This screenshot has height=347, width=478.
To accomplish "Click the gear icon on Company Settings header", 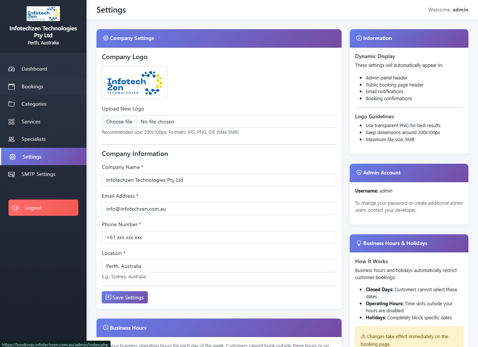I will point(105,38).
